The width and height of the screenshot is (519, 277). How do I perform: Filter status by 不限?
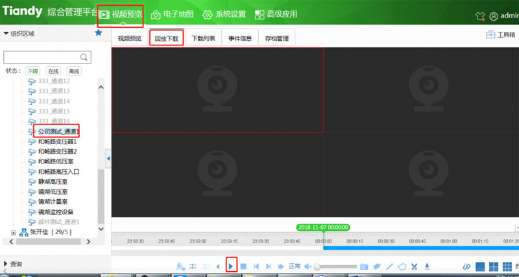32,71
